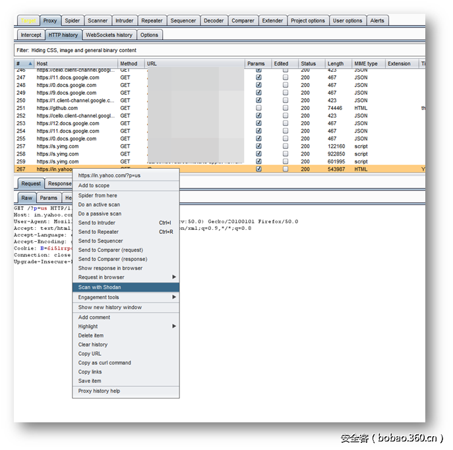Sort by the Length column header
The width and height of the screenshot is (453, 450).
point(336,64)
